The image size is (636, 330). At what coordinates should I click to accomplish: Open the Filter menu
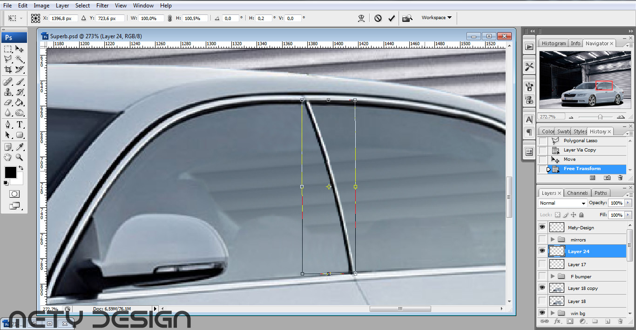pos(102,6)
